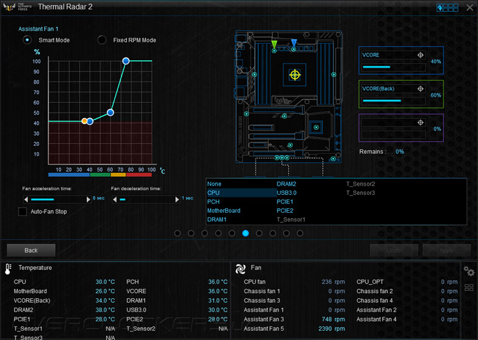Click the Fan panel icon
This screenshot has width=478, height=340.
pyautogui.click(x=240, y=269)
